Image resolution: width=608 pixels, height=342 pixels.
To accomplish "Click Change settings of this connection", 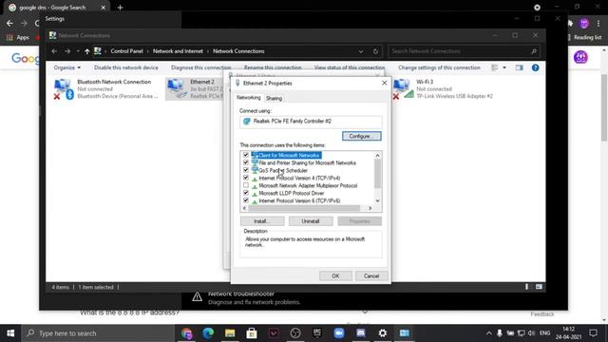I will click(439, 67).
